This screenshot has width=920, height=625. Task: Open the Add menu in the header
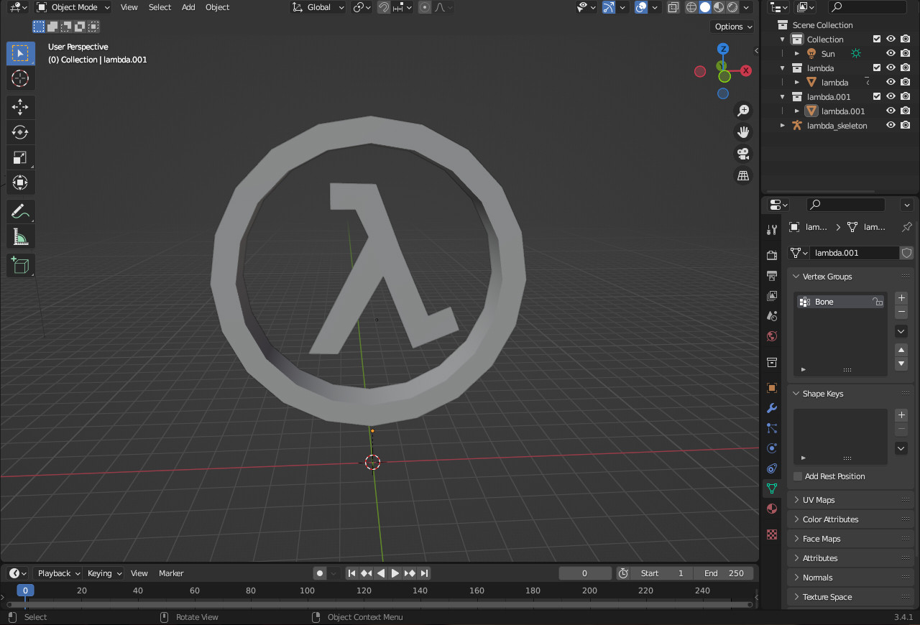[188, 7]
